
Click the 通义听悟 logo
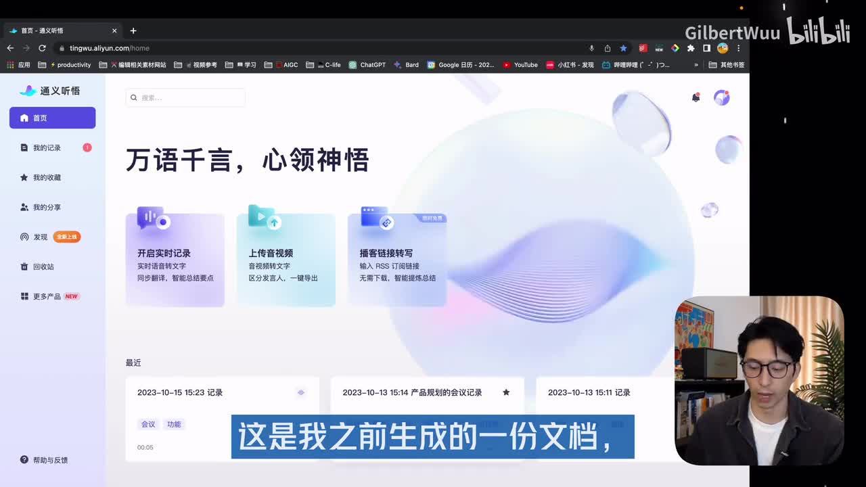[50, 91]
